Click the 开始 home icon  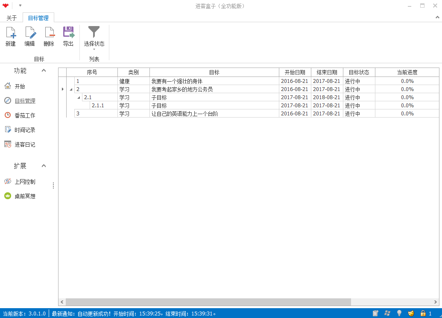point(8,86)
